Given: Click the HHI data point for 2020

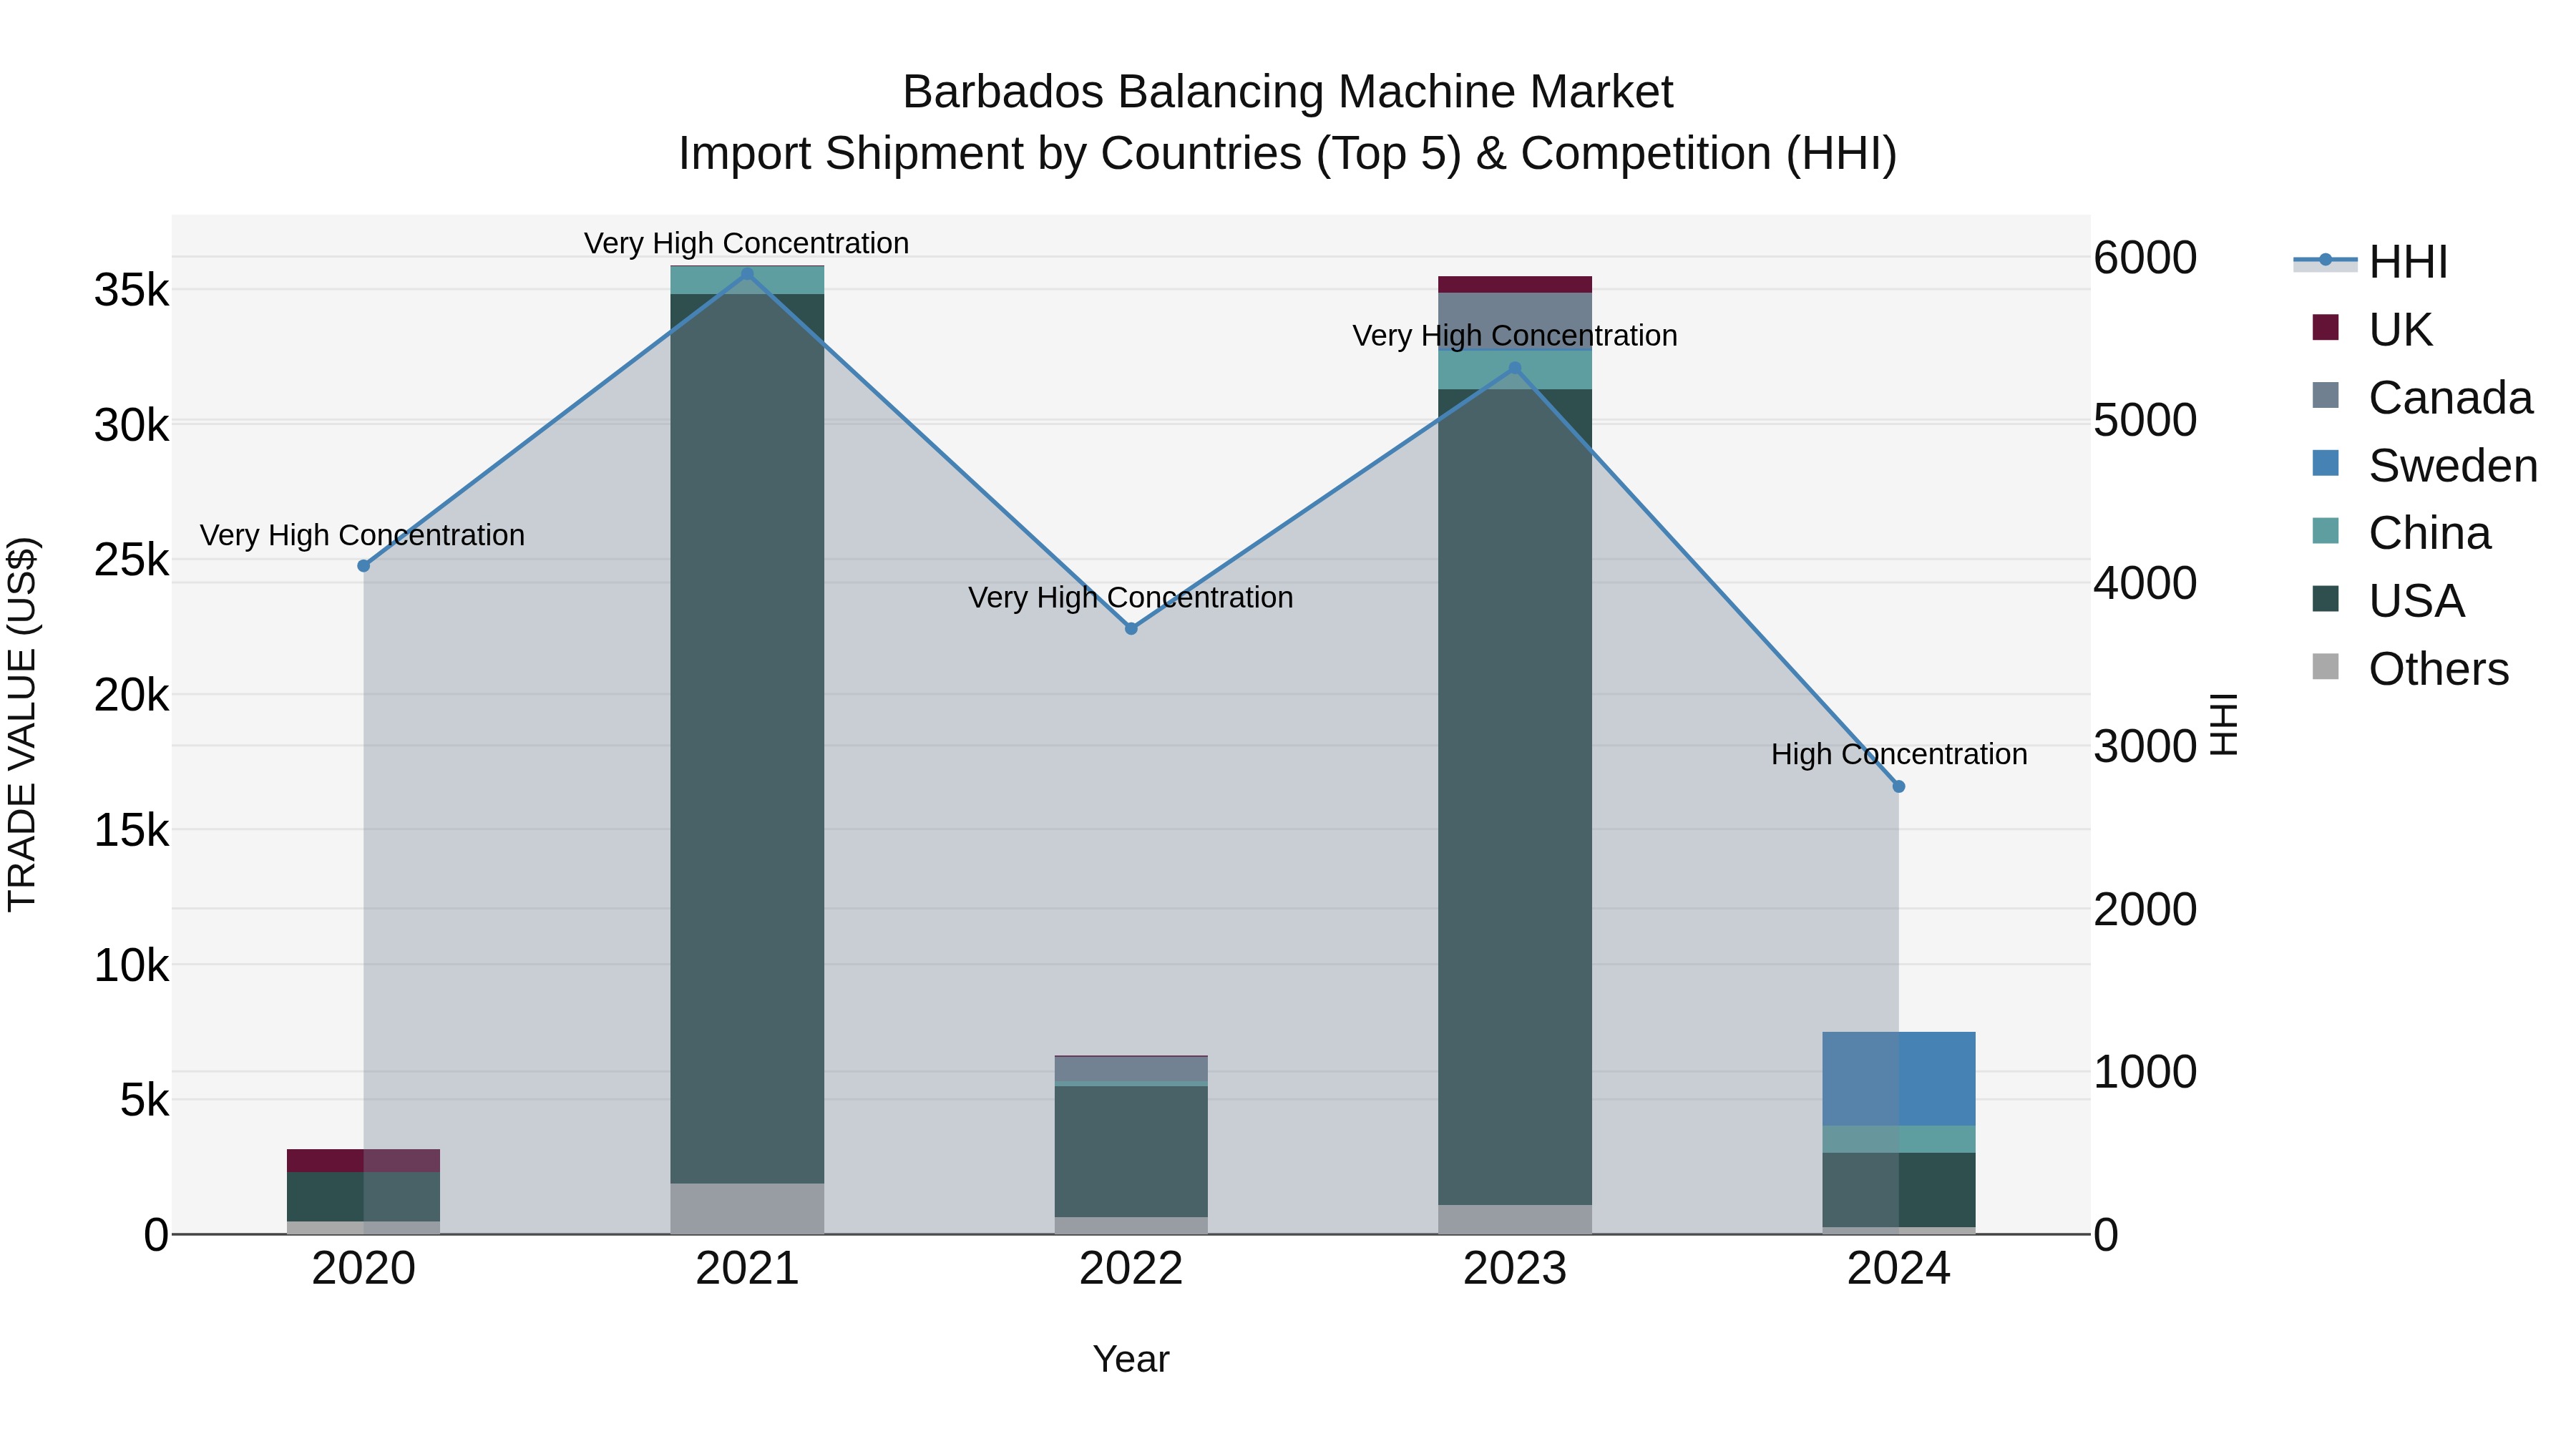Looking at the screenshot, I should click(364, 566).
